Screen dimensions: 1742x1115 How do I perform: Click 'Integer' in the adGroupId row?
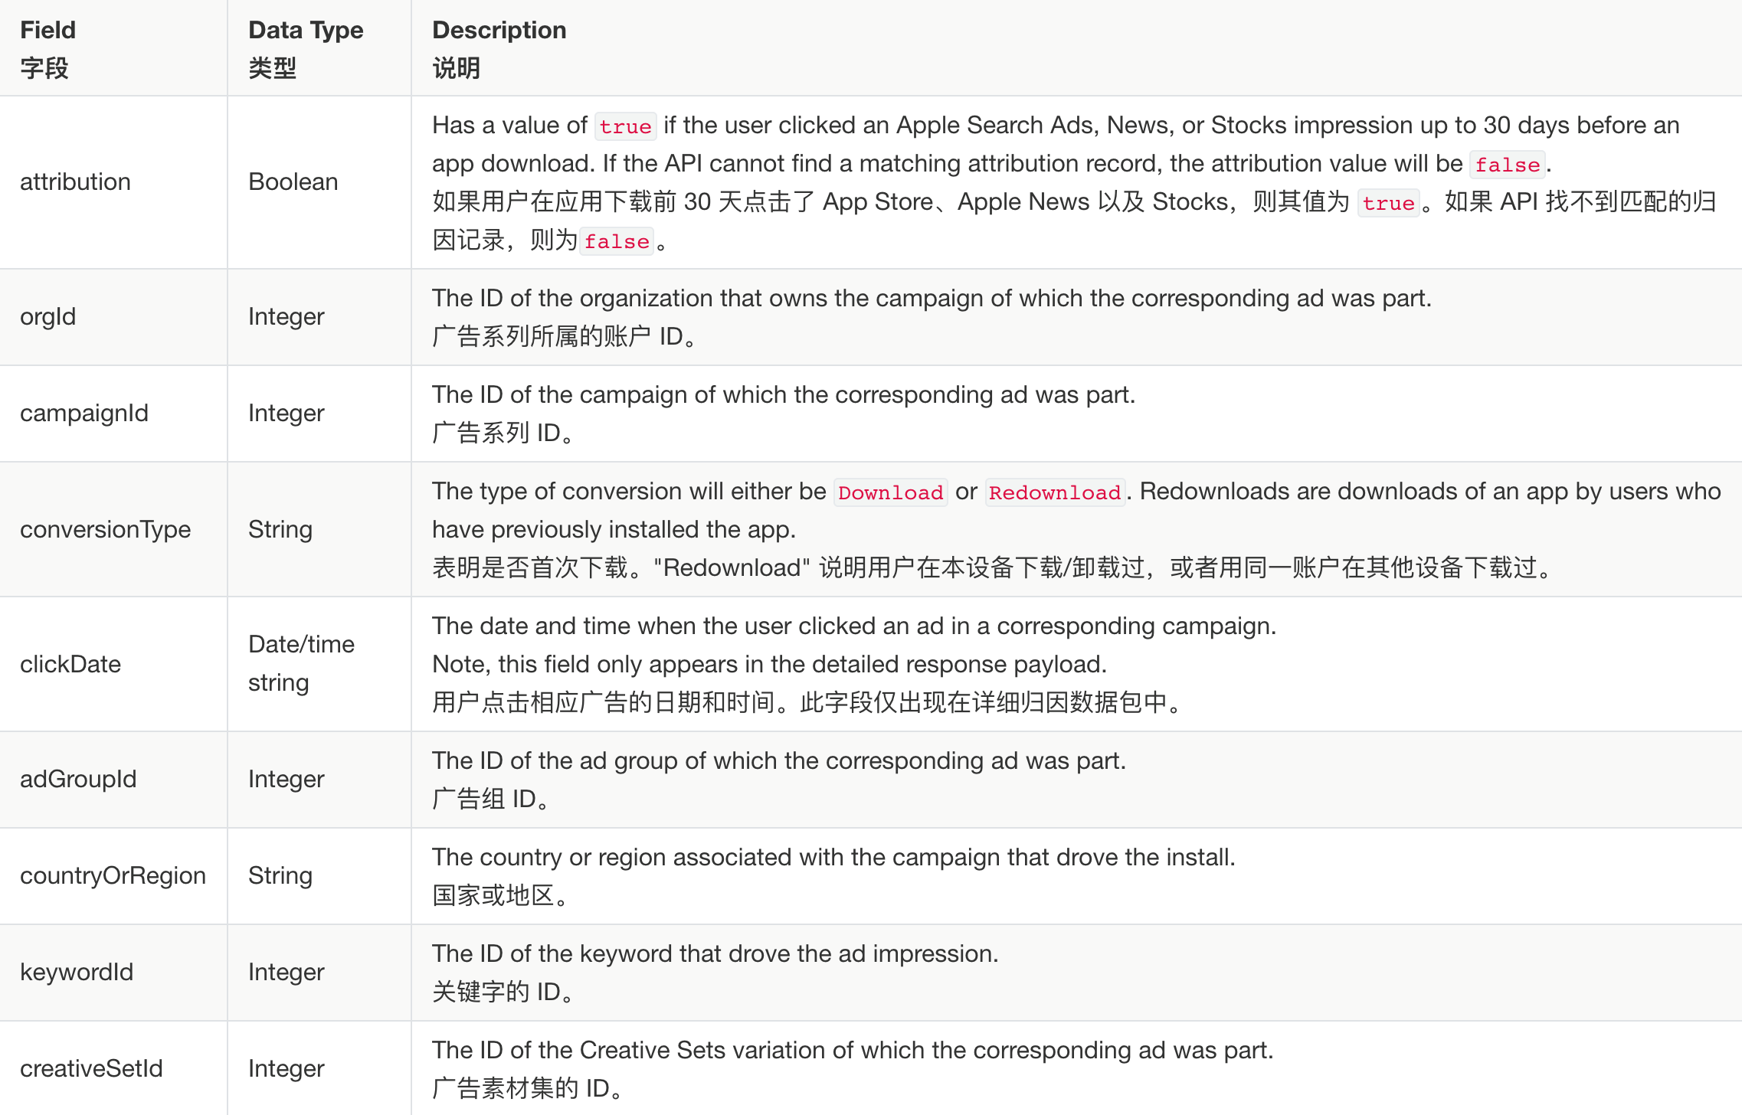coord(286,780)
